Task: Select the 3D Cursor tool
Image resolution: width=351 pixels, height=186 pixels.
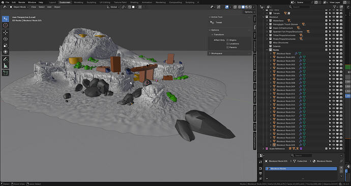Action: 6,25
